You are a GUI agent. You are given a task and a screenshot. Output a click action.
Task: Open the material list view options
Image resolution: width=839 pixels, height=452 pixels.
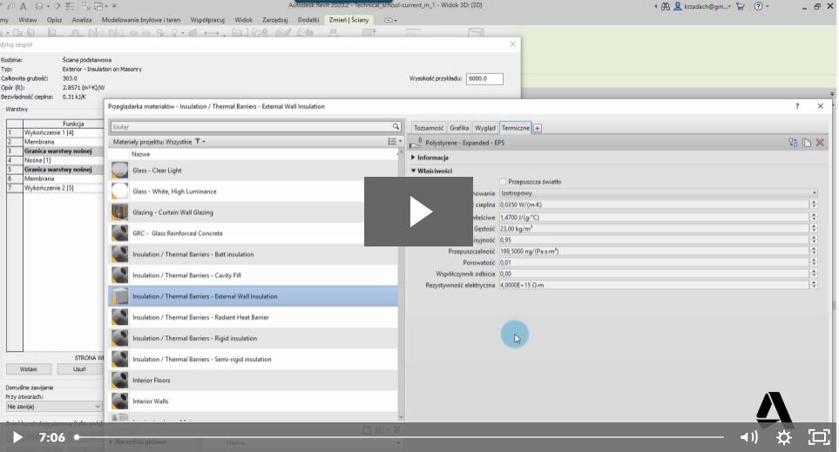pyautogui.click(x=395, y=142)
